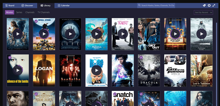Open the Board tab

10,5
